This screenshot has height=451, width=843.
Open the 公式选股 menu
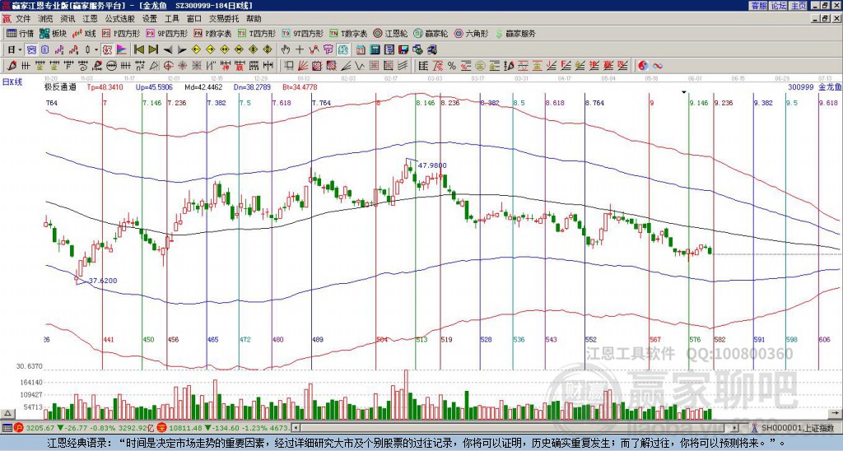[x=120, y=19]
